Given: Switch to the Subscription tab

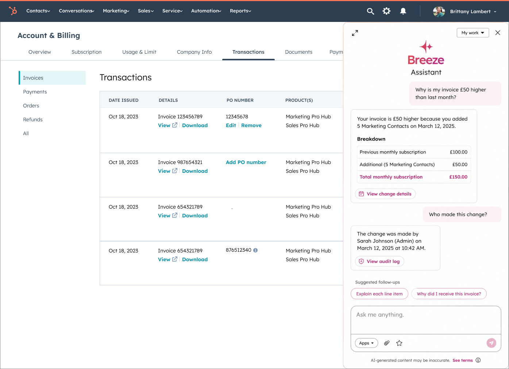Looking at the screenshot, I should tap(86, 52).
